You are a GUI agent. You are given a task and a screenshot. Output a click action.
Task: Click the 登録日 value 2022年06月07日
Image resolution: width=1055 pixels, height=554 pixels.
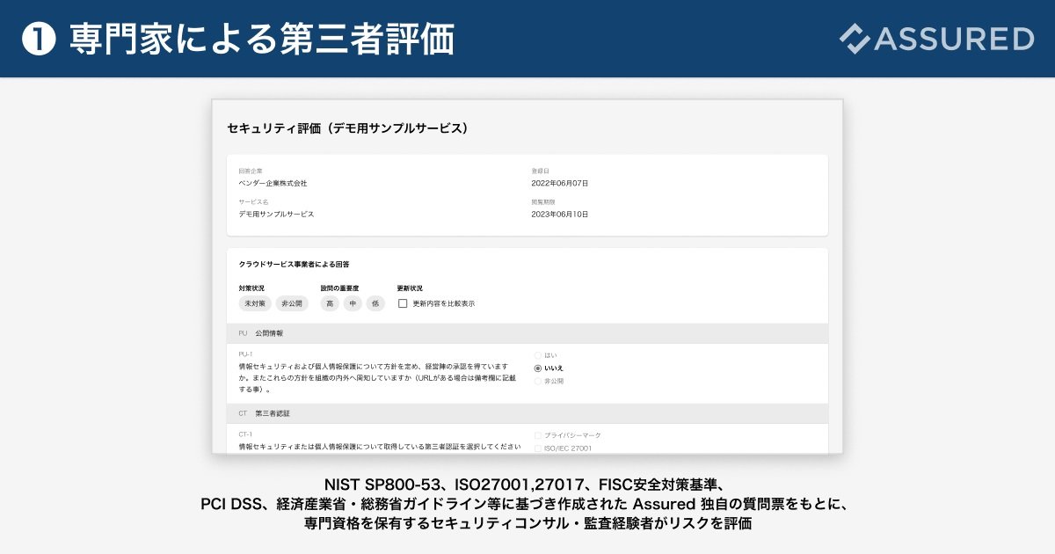click(x=560, y=184)
